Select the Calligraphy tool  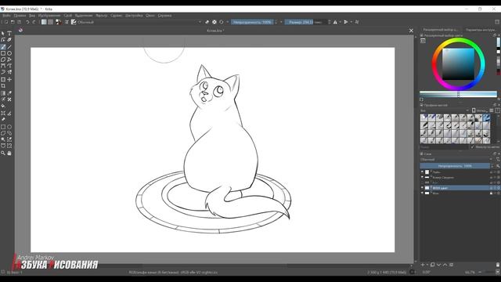[9, 40]
